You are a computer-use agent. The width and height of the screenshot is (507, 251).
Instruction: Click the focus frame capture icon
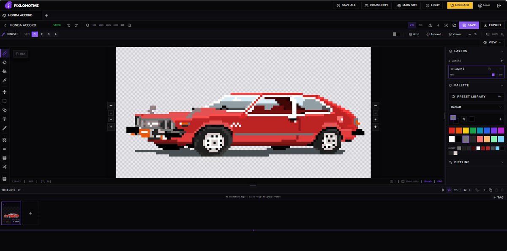[446, 25]
